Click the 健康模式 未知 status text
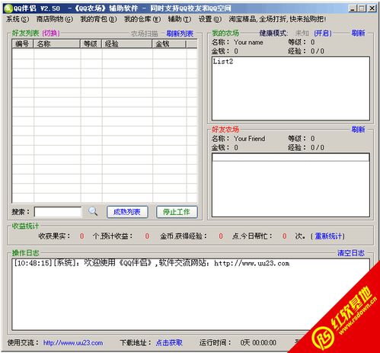380x353 pixels. coord(302,34)
